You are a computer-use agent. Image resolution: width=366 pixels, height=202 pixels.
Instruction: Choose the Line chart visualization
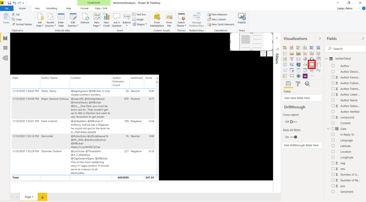click(x=285, y=53)
